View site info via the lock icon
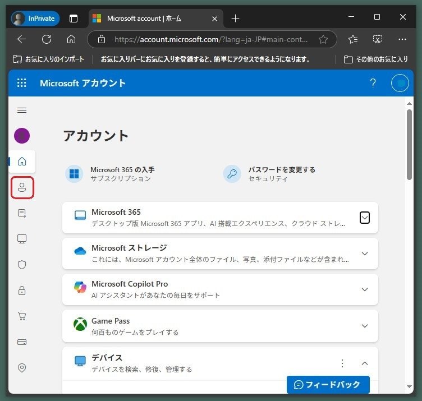Image resolution: width=422 pixels, height=401 pixels. point(102,39)
